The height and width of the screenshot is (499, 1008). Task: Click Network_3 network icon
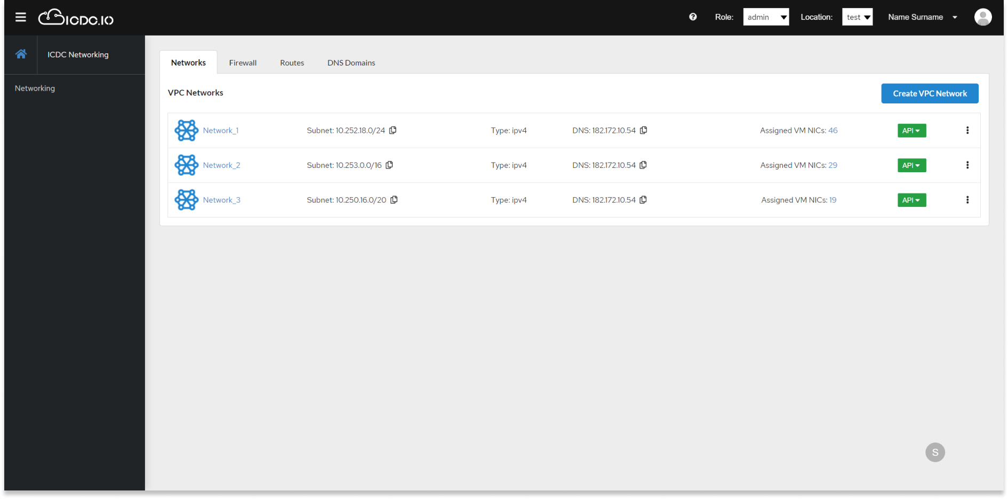pyautogui.click(x=187, y=200)
